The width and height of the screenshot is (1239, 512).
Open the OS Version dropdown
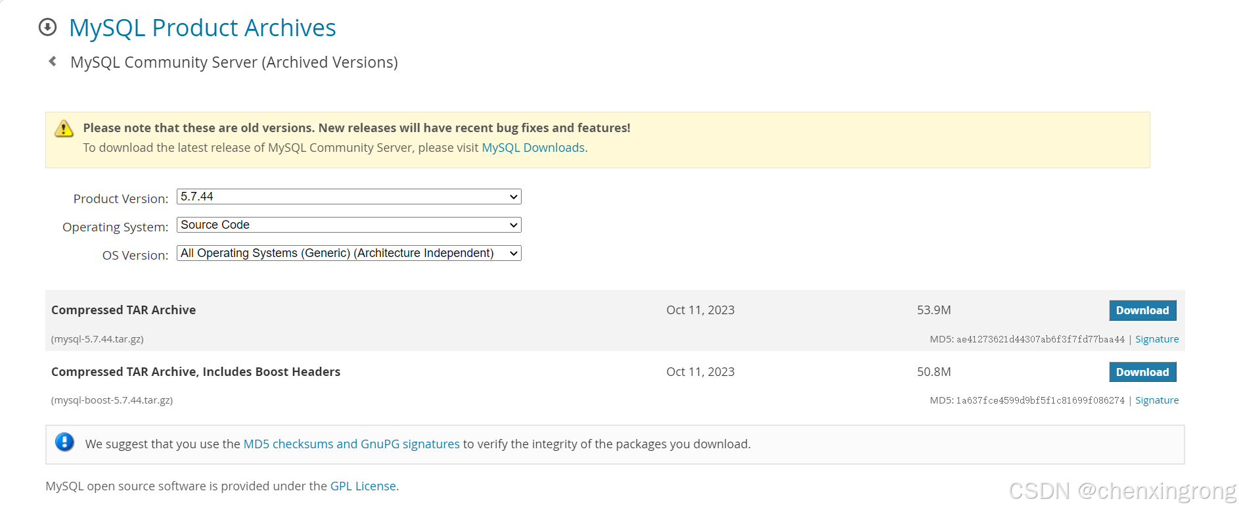pos(349,253)
